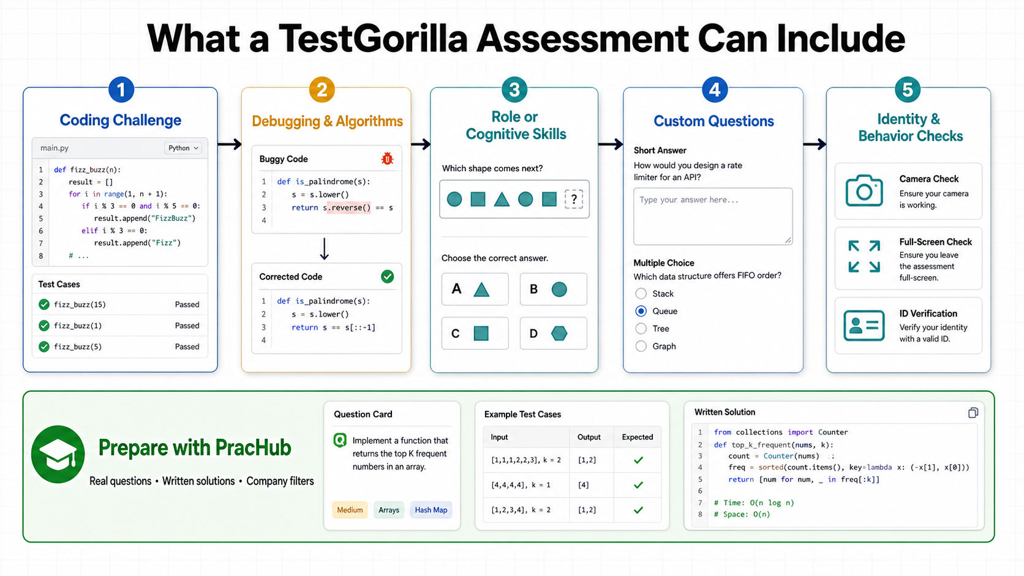Select the Stack radio option
Viewport: 1024px width, 576px height.
pos(641,294)
